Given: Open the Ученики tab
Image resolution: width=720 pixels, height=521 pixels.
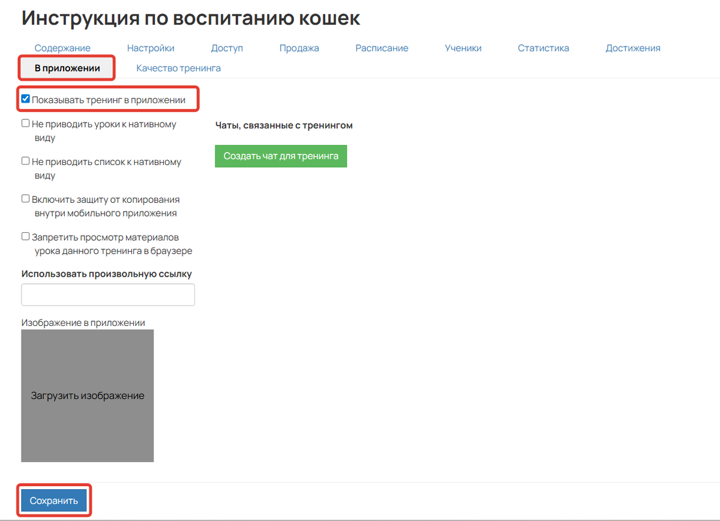Looking at the screenshot, I should click(x=463, y=47).
